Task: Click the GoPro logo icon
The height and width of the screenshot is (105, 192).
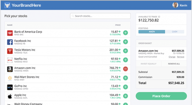Action: [10, 87]
